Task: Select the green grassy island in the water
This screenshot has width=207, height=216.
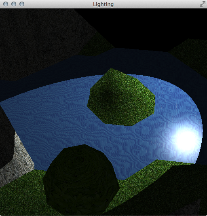Action: click(121, 97)
